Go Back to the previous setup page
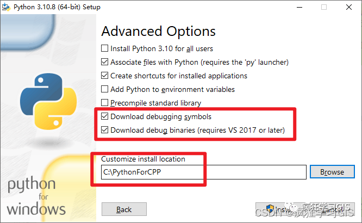Viewport: 362px width, 223px height. tap(124, 209)
